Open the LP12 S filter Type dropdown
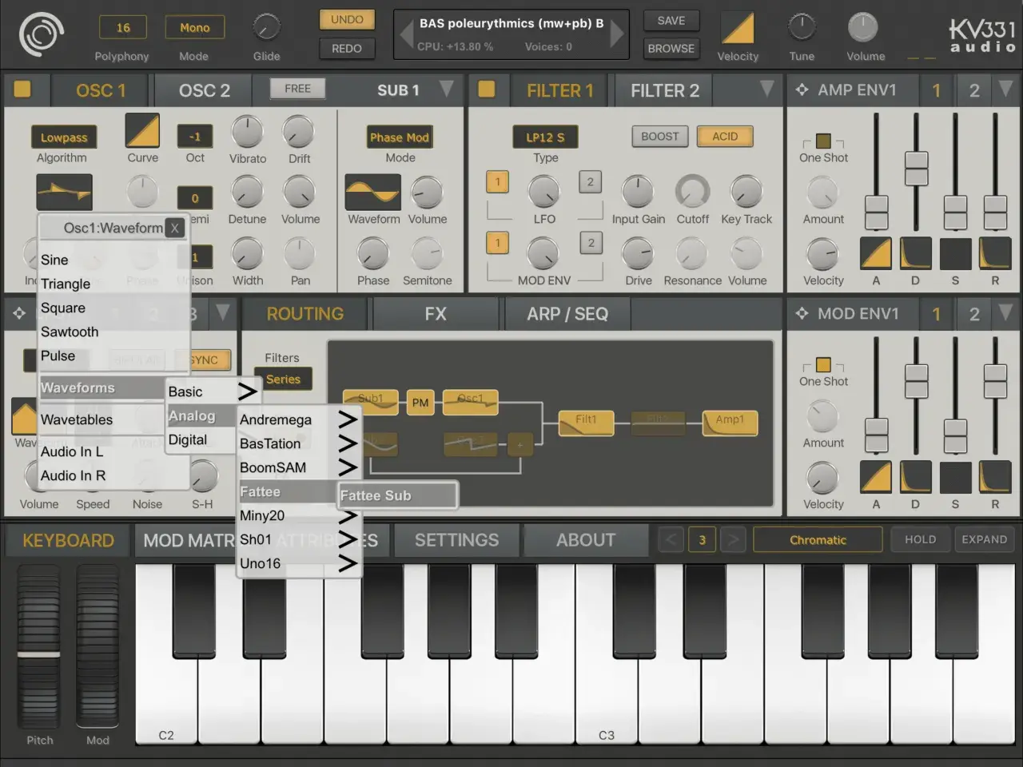The height and width of the screenshot is (767, 1023). 545,137
